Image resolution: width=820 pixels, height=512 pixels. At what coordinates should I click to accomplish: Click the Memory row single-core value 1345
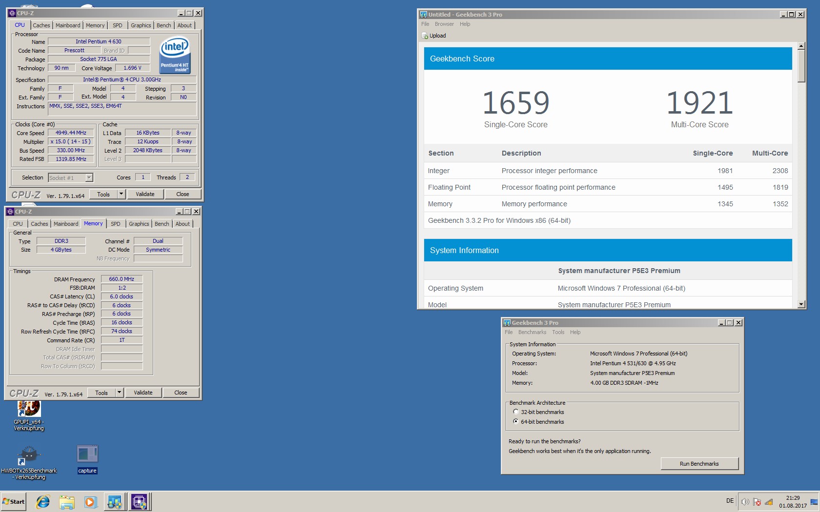725,204
